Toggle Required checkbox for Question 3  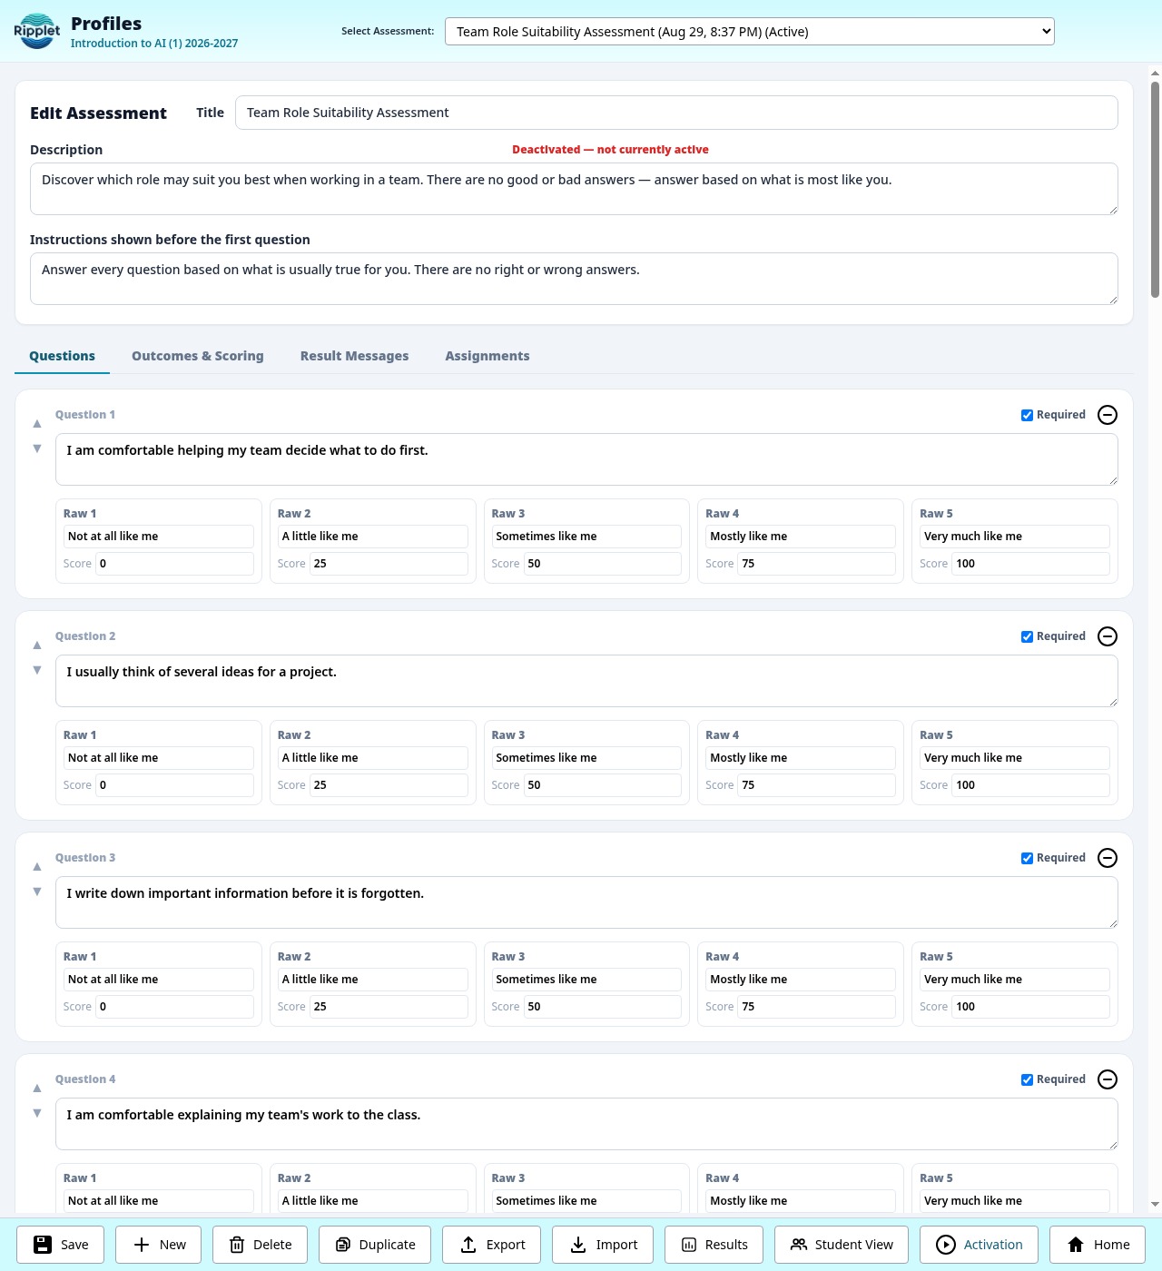point(1027,858)
